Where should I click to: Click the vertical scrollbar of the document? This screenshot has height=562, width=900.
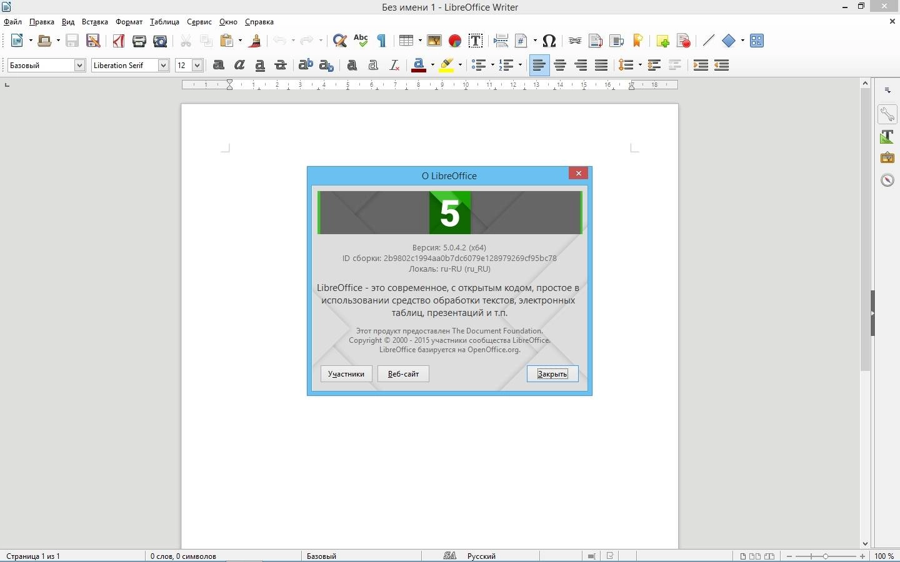865,229
